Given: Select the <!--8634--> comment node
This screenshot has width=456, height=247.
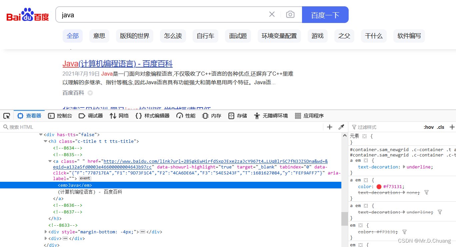Looking at the screenshot, I should tap(68, 148).
